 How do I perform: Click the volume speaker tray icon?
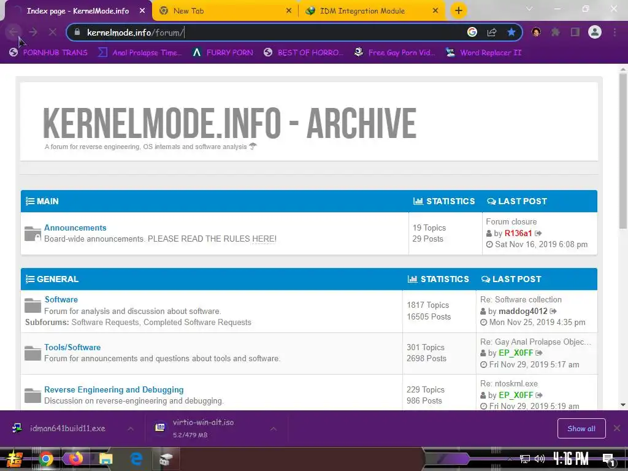[540, 459]
